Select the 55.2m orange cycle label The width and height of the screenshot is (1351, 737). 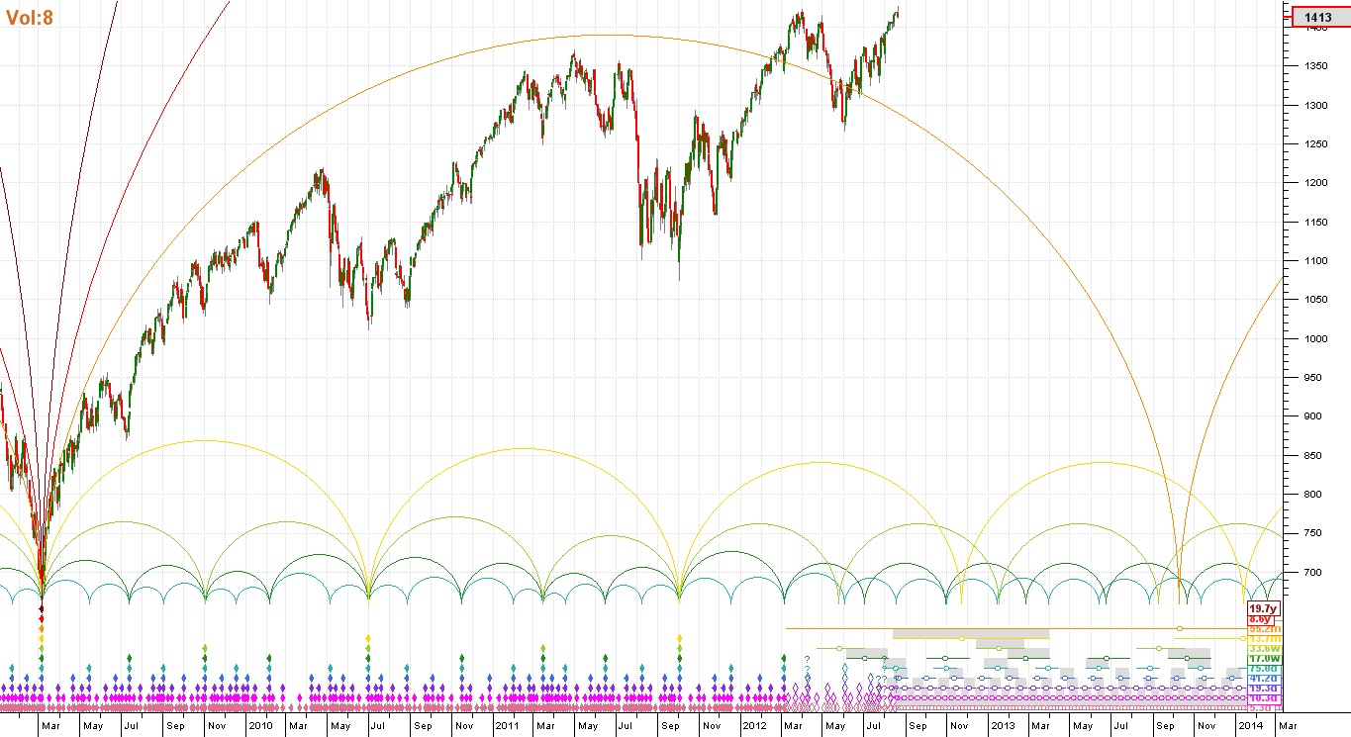1262,628
